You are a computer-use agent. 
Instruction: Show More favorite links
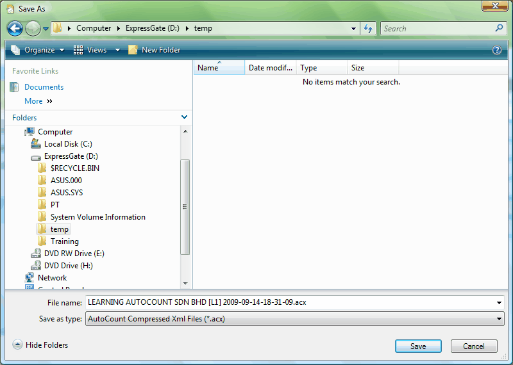pos(38,101)
